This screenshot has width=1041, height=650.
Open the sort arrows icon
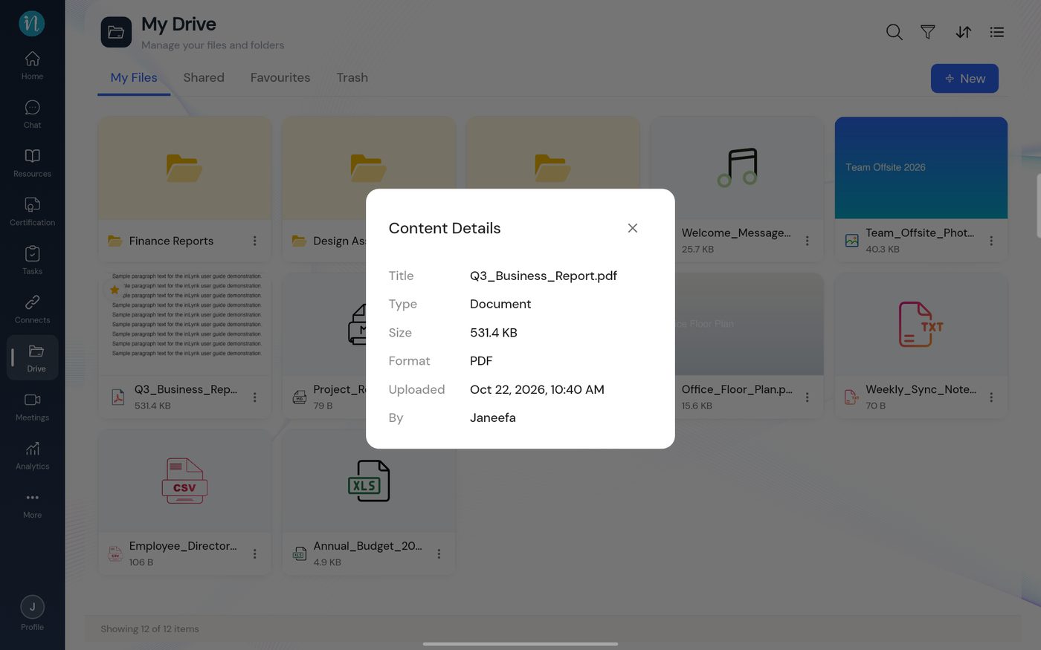[x=963, y=32]
